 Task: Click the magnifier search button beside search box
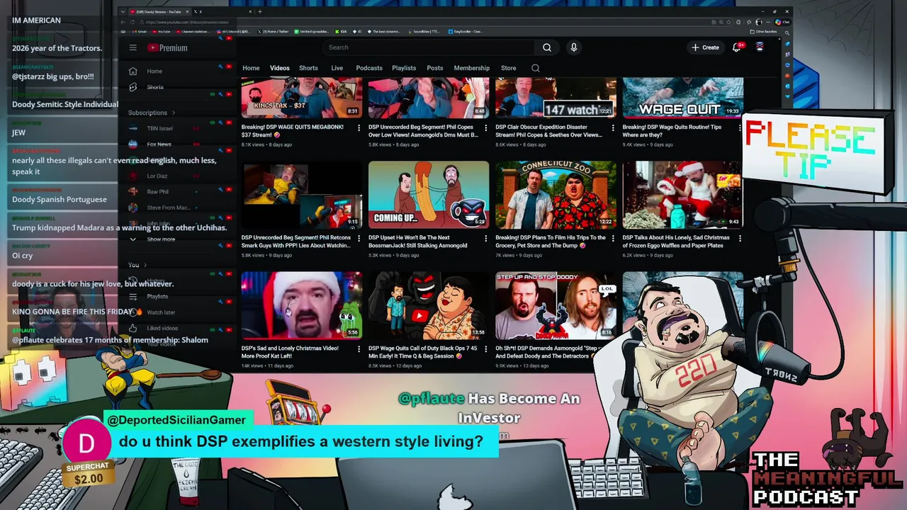pos(547,47)
